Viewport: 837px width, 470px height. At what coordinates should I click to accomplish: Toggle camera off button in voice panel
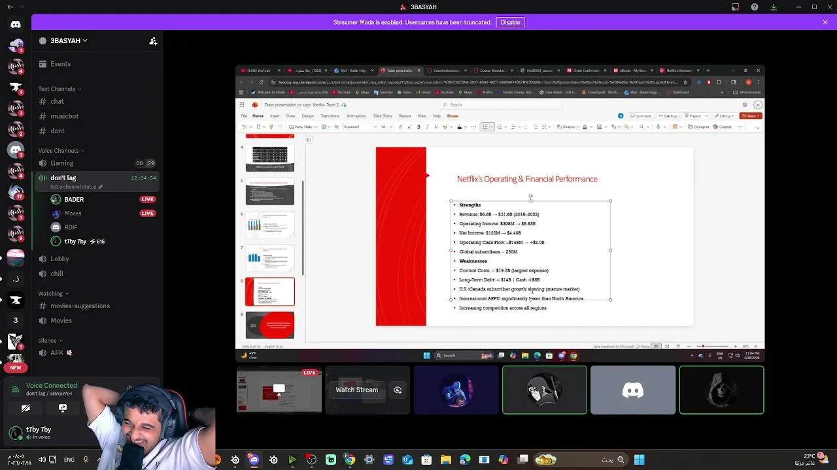click(26, 408)
